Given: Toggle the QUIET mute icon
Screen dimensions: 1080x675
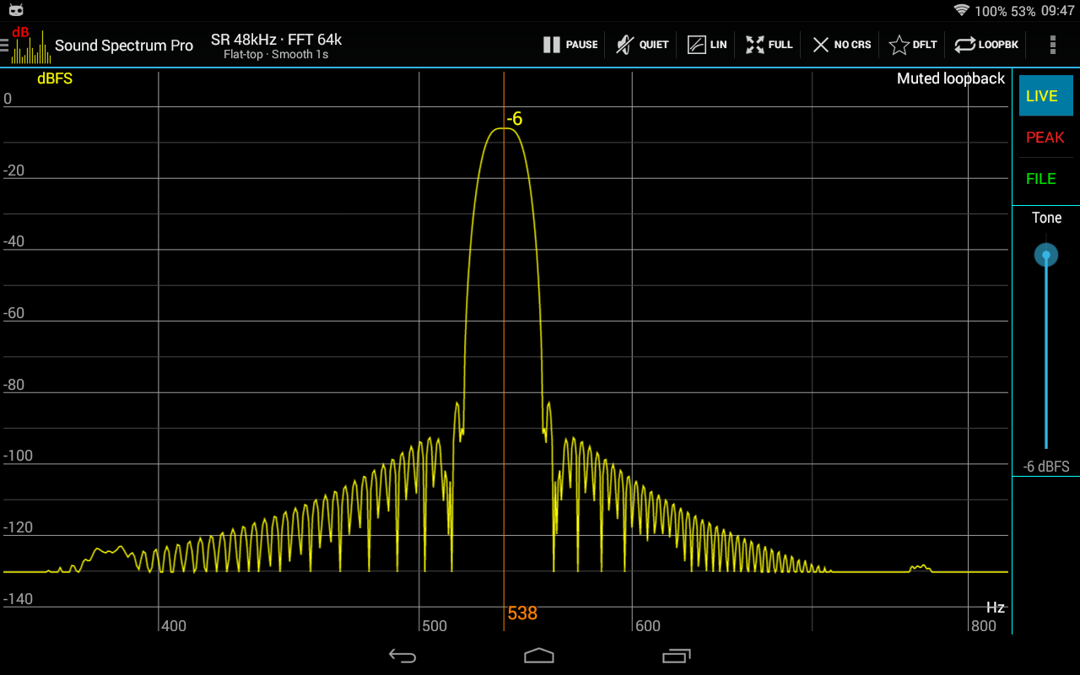Looking at the screenshot, I should (642, 45).
